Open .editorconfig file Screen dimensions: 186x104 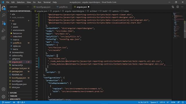point(17,56)
